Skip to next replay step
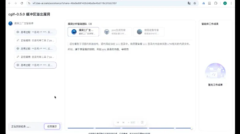 (123, 122)
